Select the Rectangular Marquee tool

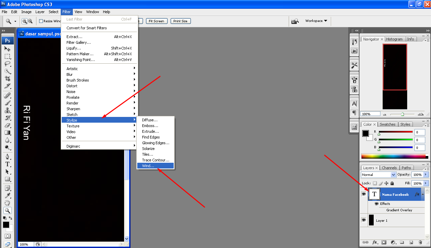point(7,56)
